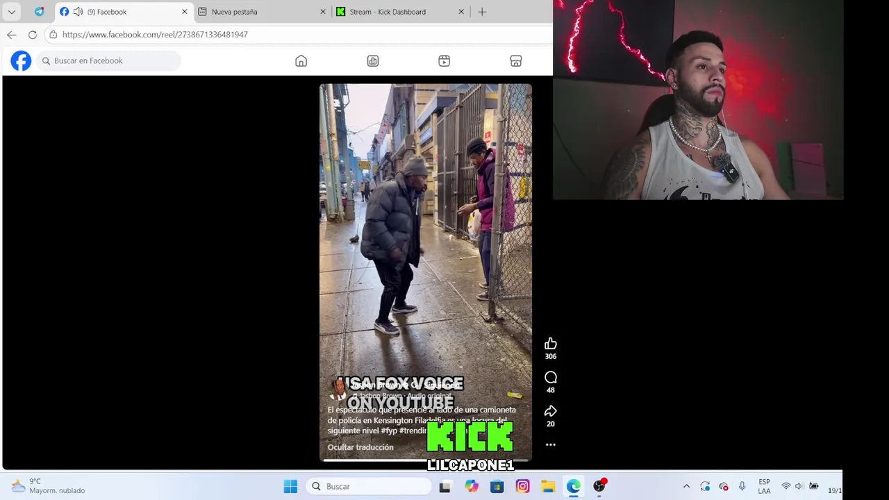Open File Explorer from taskbar
The image size is (889, 500).
[x=548, y=486]
